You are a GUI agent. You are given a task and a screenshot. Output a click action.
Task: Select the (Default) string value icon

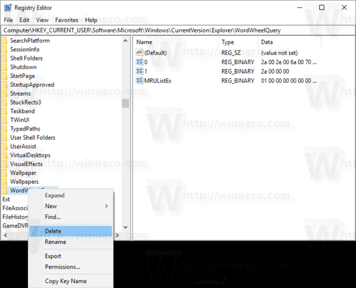tap(139, 52)
